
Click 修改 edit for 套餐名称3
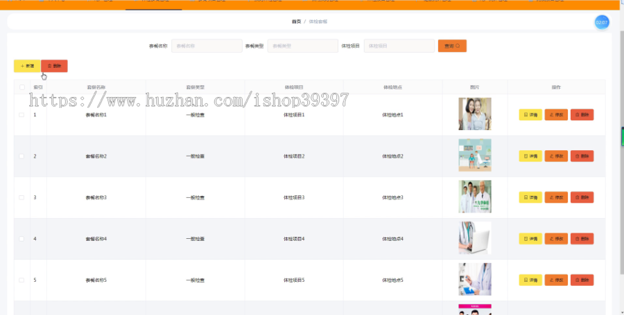tap(556, 197)
